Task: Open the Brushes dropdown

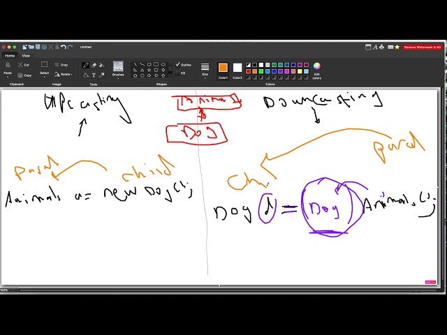Action: [x=118, y=68]
